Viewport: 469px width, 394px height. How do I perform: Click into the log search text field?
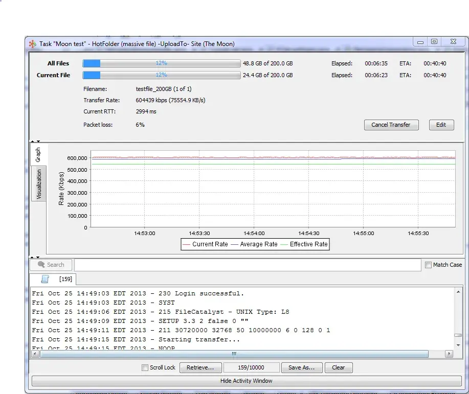pos(247,265)
